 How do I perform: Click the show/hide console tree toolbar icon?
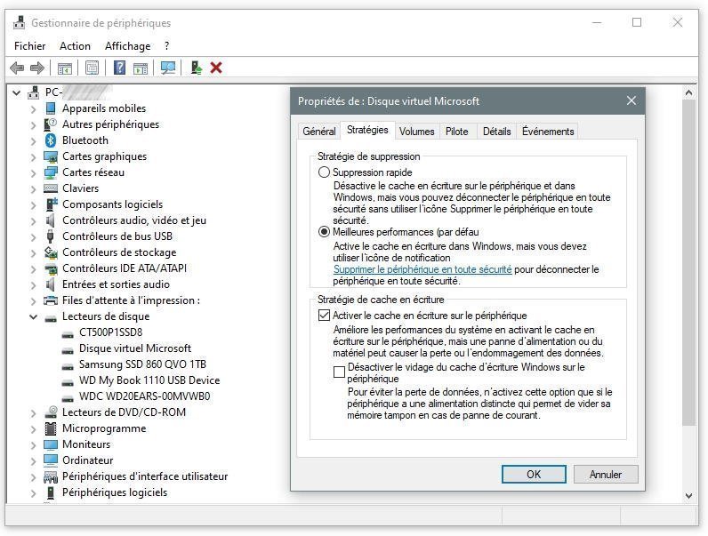[x=65, y=68]
